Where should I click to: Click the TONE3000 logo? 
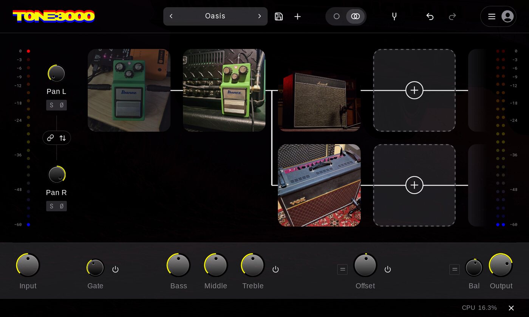(54, 16)
